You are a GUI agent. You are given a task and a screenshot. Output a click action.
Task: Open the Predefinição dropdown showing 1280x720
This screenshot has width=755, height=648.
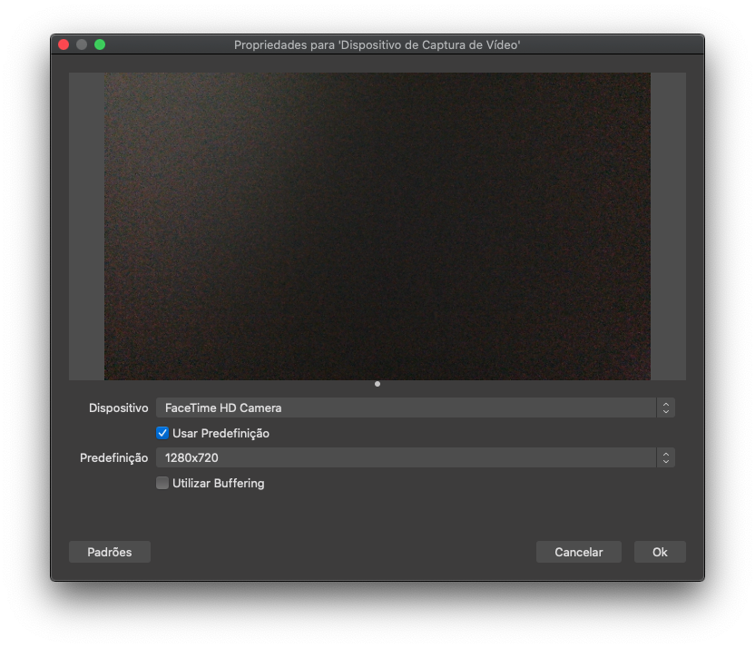click(x=415, y=457)
